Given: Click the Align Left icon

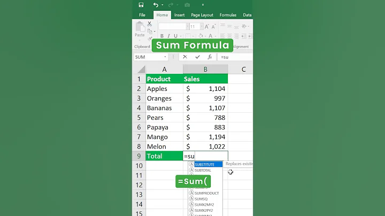Looking at the screenshot, I should 222,36.
